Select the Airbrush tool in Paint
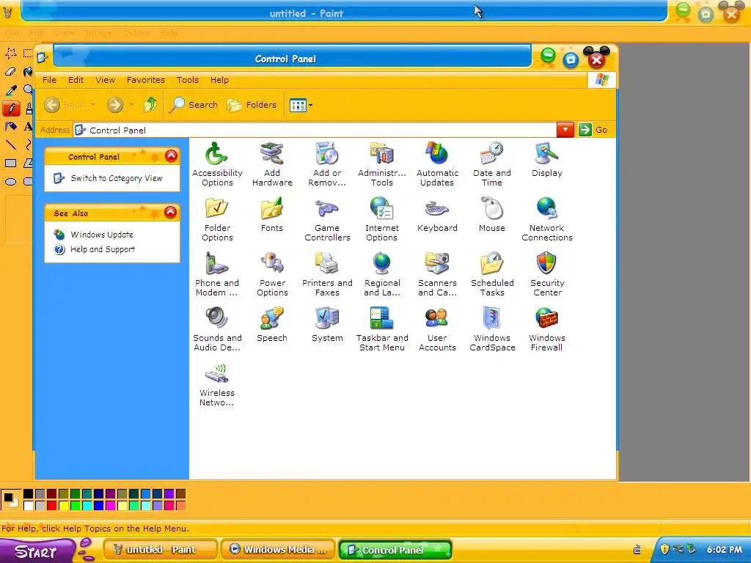751x563 pixels. pos(10,126)
